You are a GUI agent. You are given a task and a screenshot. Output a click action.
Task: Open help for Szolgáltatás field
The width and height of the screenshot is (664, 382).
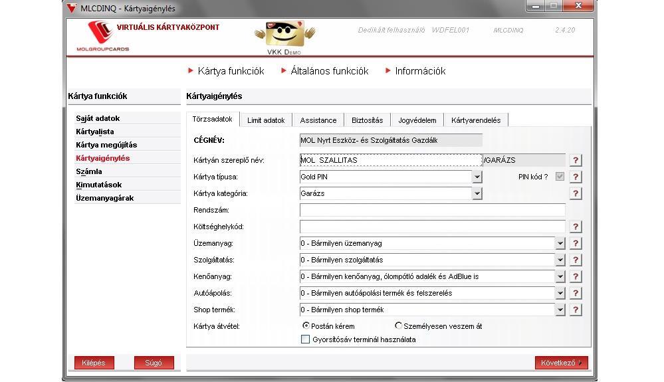(x=575, y=260)
